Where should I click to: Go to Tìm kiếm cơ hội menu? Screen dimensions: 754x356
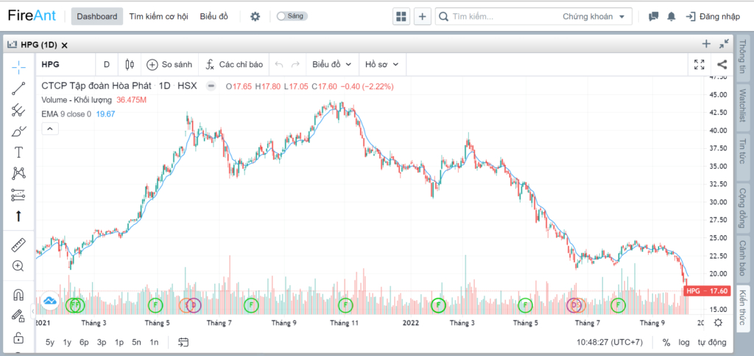pyautogui.click(x=158, y=16)
